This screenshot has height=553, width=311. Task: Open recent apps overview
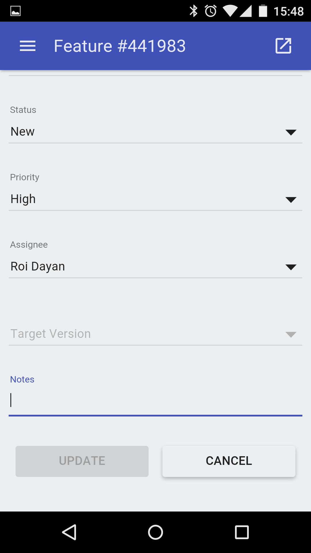pyautogui.click(x=242, y=532)
